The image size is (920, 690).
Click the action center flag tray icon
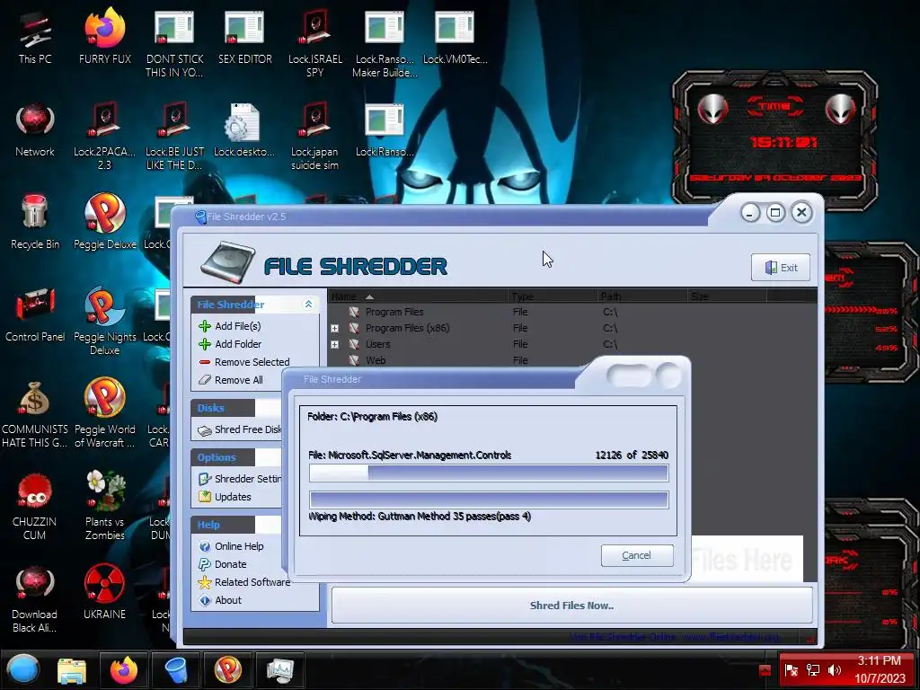point(791,670)
